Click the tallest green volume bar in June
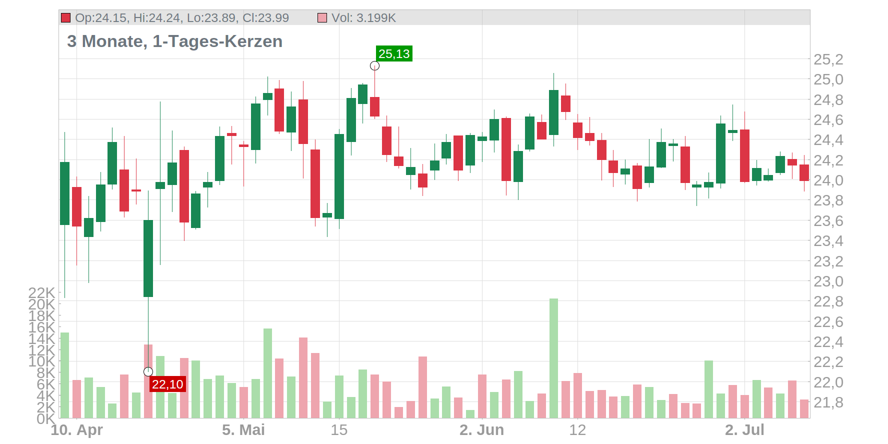The image size is (888, 444). pyautogui.click(x=553, y=358)
